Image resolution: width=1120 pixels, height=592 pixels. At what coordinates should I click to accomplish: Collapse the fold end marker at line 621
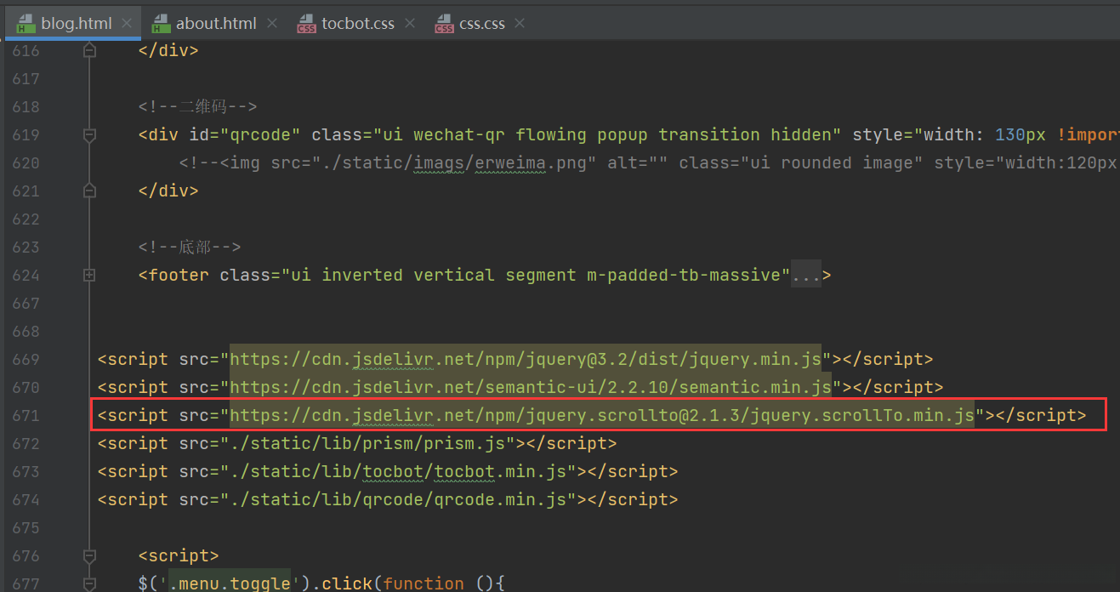click(x=89, y=191)
